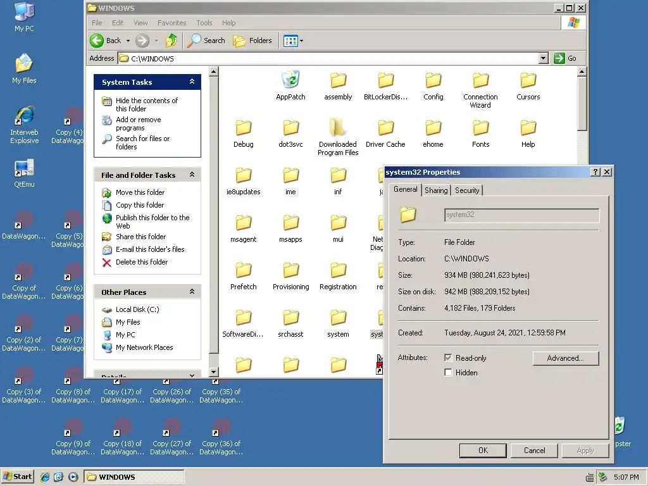Viewport: 648px width, 486px height.
Task: Open the Start menu
Action: coord(17,477)
